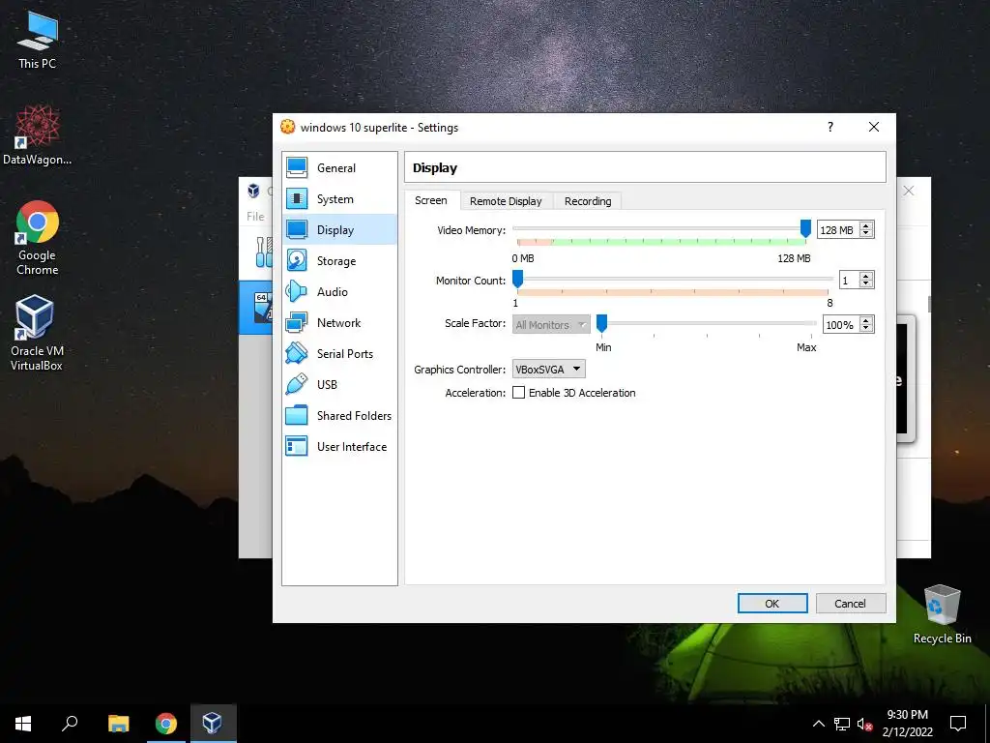The image size is (990, 743).
Task: Increase Scale Factor with up arrow
Action: pyautogui.click(x=866, y=321)
